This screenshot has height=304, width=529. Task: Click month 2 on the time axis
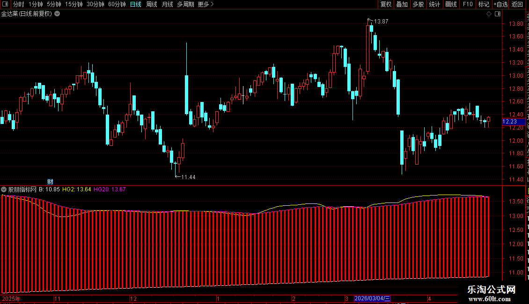(x=294, y=298)
